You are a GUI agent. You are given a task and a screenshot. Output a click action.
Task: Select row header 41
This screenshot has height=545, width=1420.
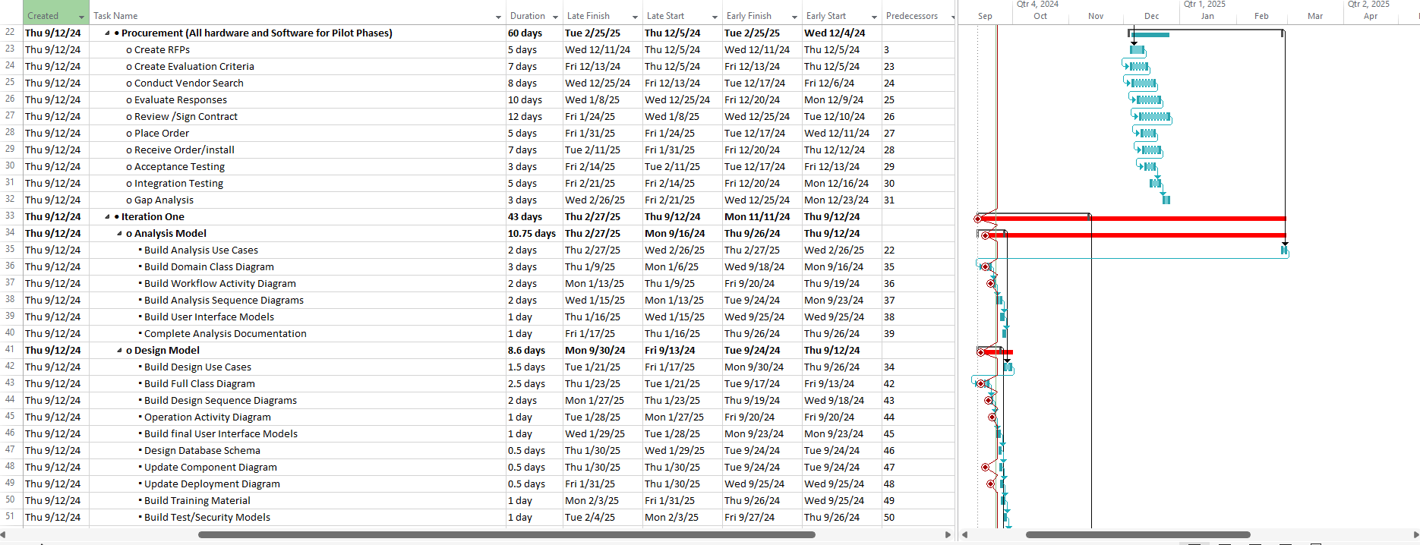tap(11, 350)
